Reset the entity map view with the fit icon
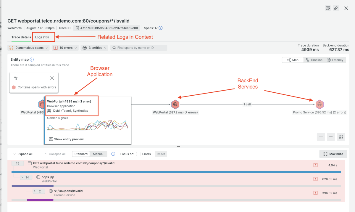The height and width of the screenshot is (212, 355). 341,136
